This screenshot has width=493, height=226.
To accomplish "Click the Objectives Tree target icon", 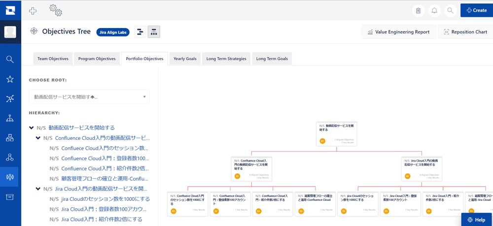I will point(34,32).
